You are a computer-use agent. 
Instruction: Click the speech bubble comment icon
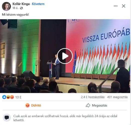[7, 118]
